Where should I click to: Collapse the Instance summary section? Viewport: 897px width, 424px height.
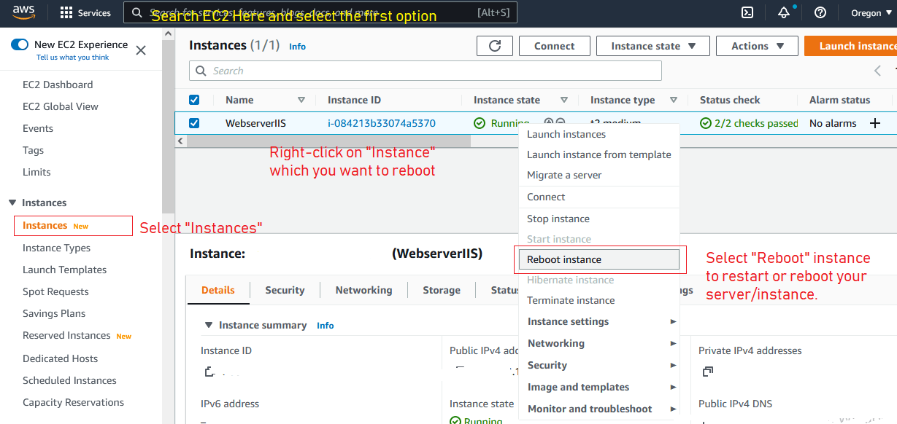click(209, 325)
